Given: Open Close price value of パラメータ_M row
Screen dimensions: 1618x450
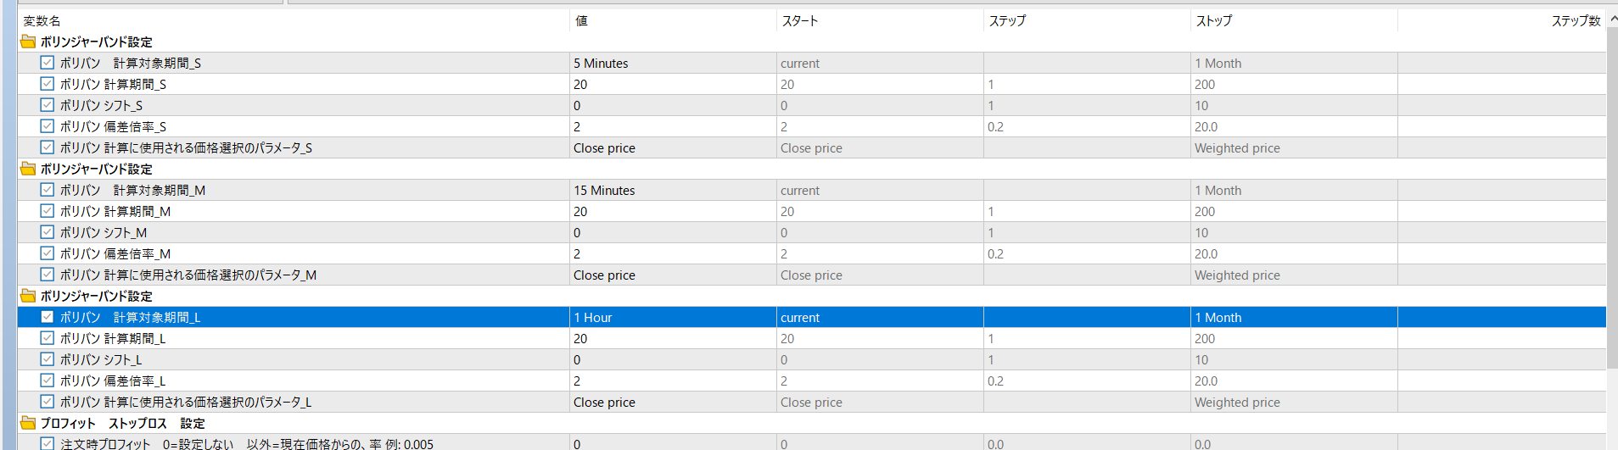Looking at the screenshot, I should pyautogui.click(x=673, y=275).
